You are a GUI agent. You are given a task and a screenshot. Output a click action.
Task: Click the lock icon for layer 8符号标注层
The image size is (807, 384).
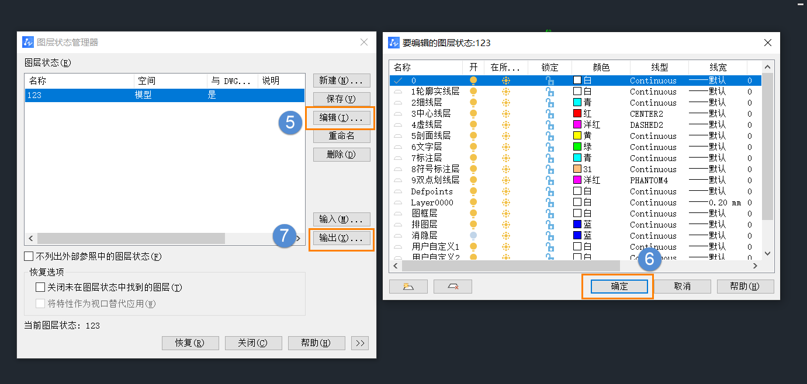[550, 169]
